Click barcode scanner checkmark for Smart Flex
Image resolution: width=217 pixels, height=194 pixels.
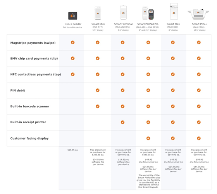tap(173, 106)
